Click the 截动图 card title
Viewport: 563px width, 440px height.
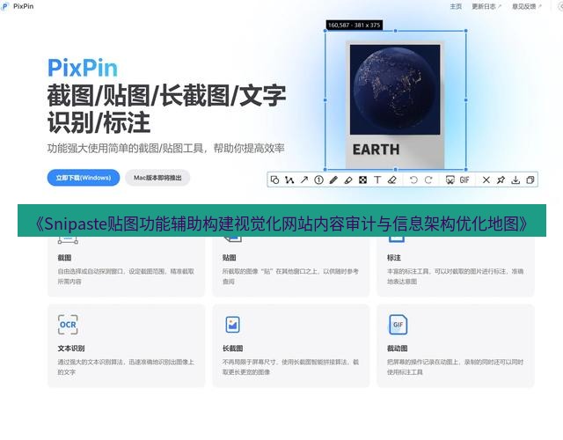point(397,348)
